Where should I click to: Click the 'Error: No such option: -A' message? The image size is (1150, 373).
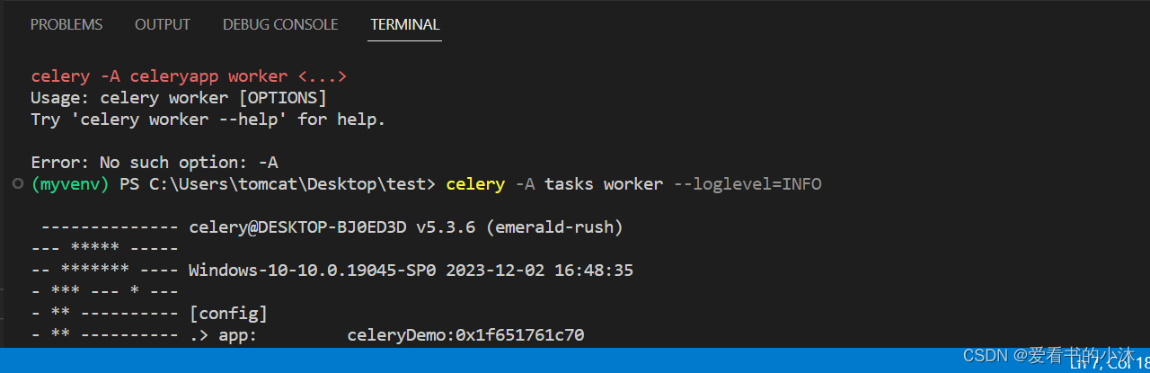click(155, 163)
